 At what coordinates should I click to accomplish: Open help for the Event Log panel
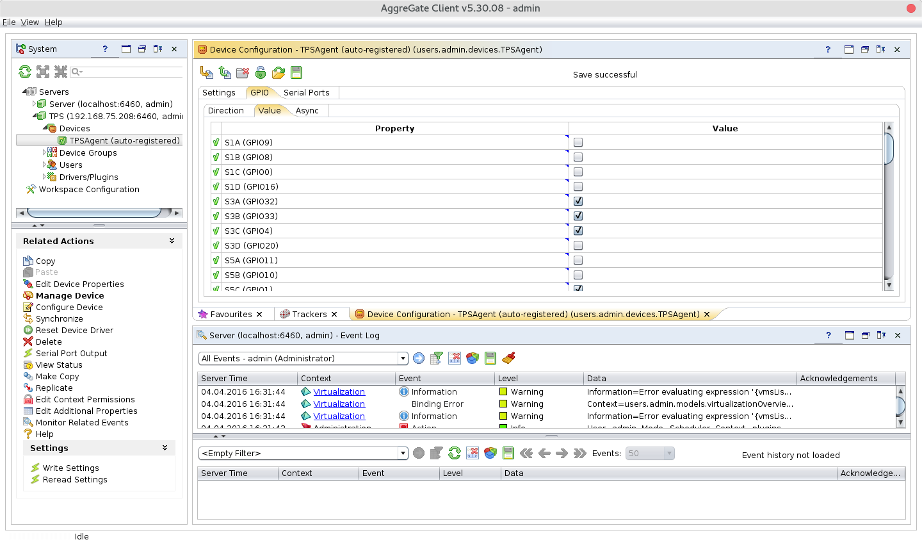829,335
